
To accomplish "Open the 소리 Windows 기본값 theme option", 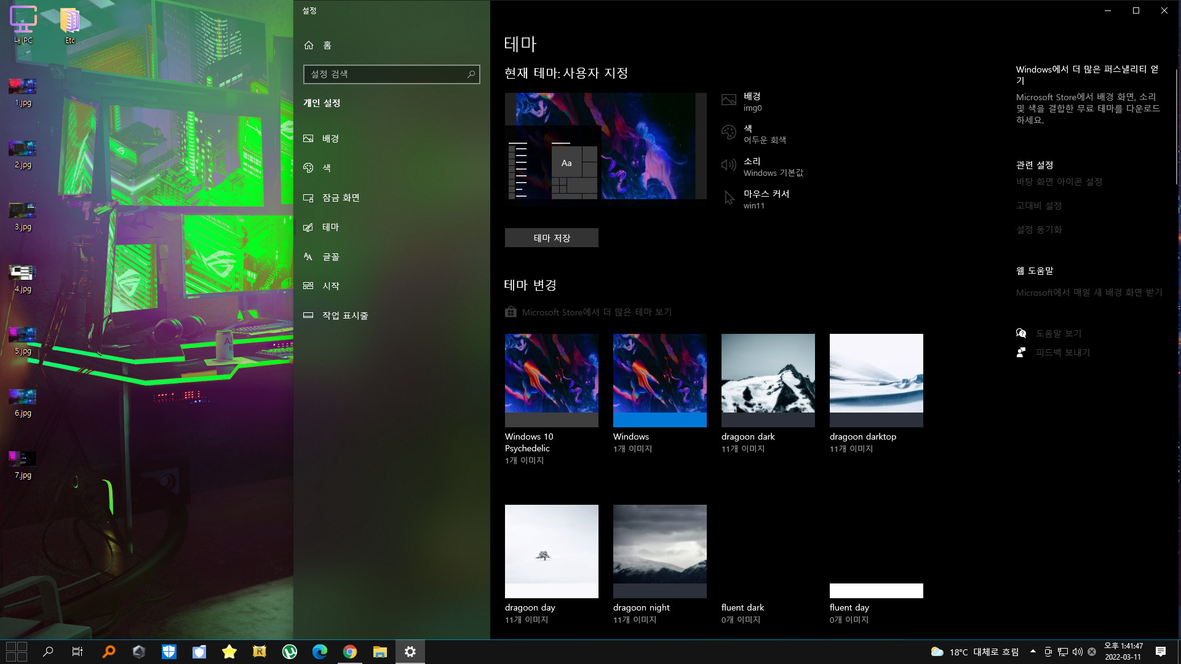I will [x=762, y=167].
